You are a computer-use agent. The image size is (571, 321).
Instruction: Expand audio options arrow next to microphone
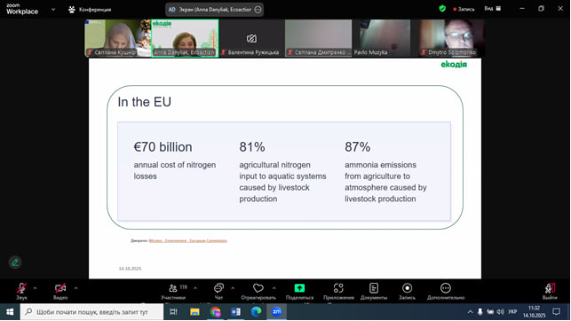(35, 288)
